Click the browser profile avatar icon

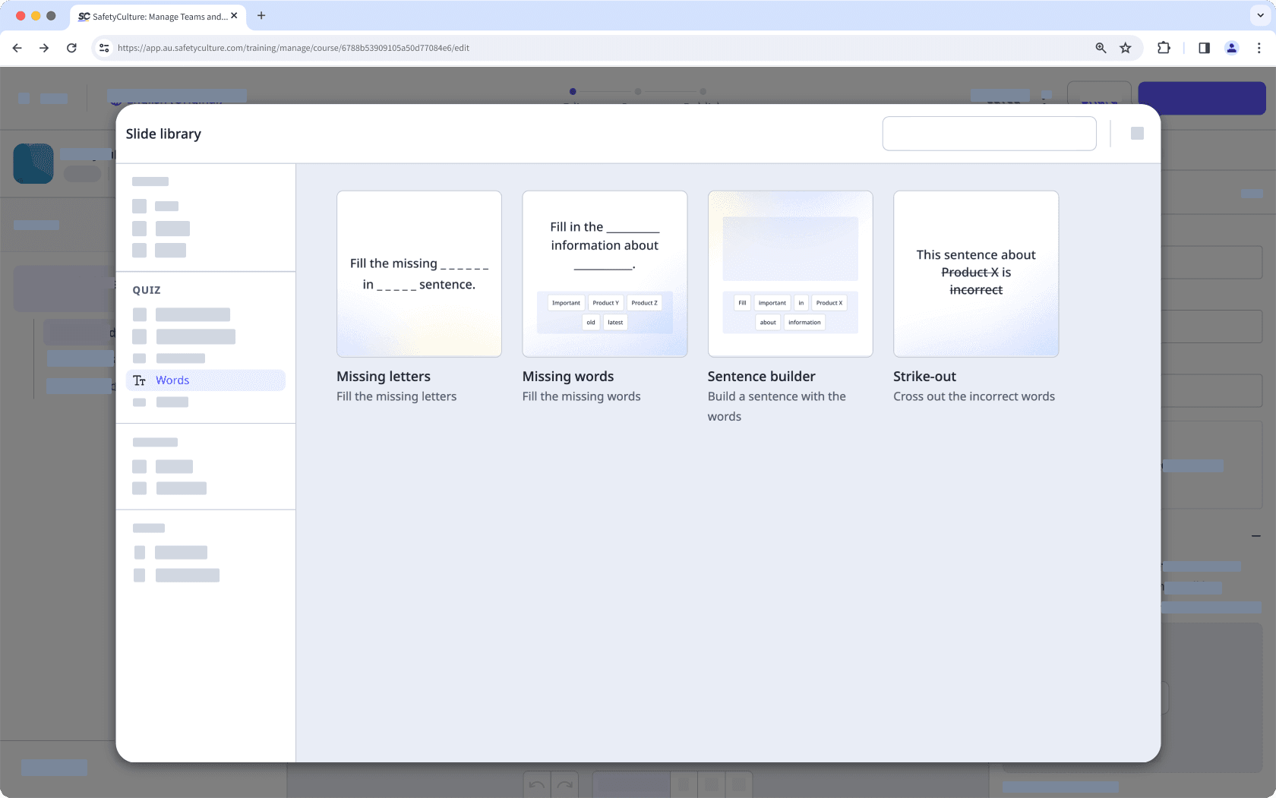1231,47
